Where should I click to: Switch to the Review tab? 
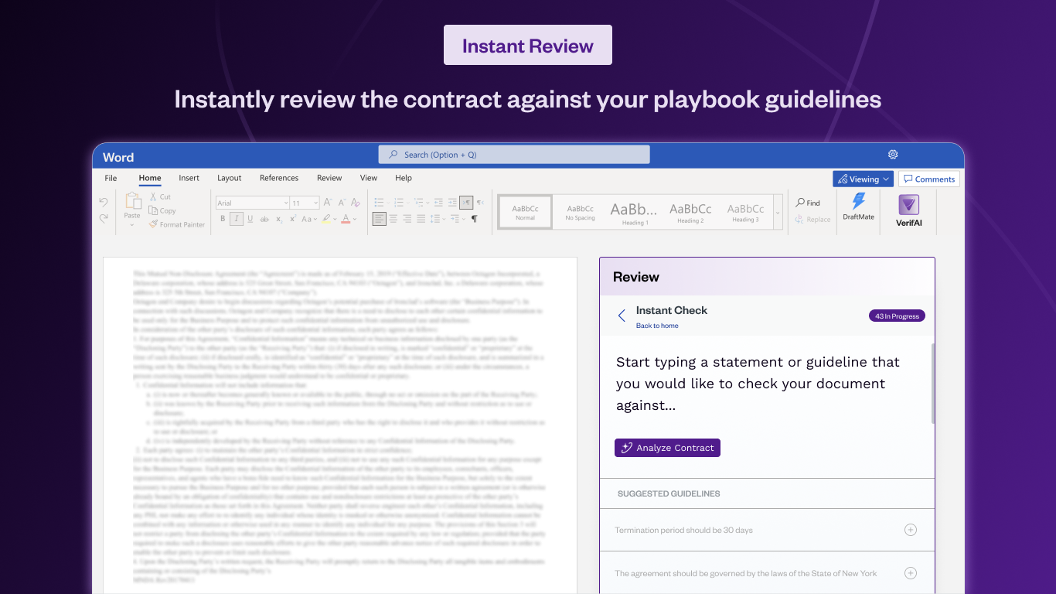[x=329, y=178]
